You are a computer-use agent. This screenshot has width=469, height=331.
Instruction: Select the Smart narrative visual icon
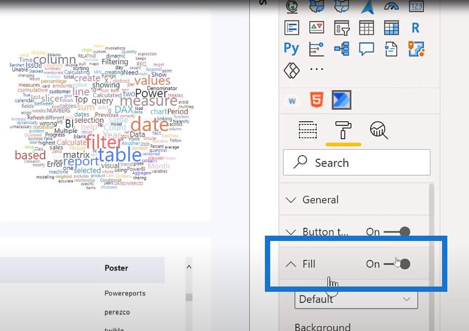tap(391, 49)
